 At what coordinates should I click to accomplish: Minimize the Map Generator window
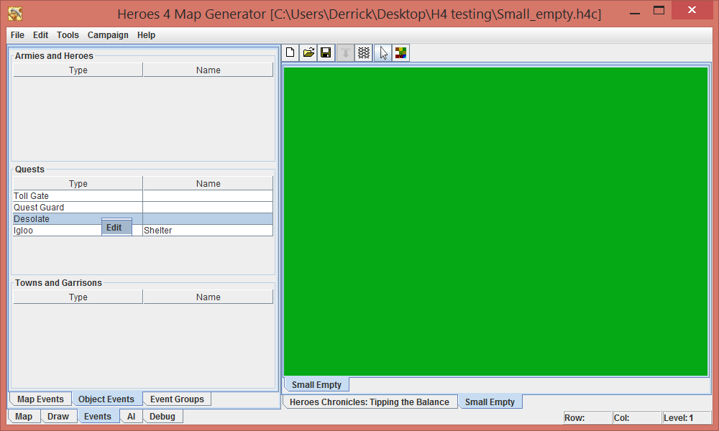tap(635, 12)
